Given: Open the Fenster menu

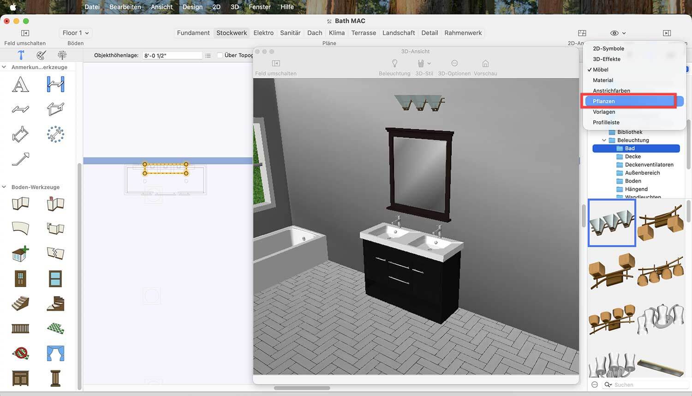Looking at the screenshot, I should [260, 7].
